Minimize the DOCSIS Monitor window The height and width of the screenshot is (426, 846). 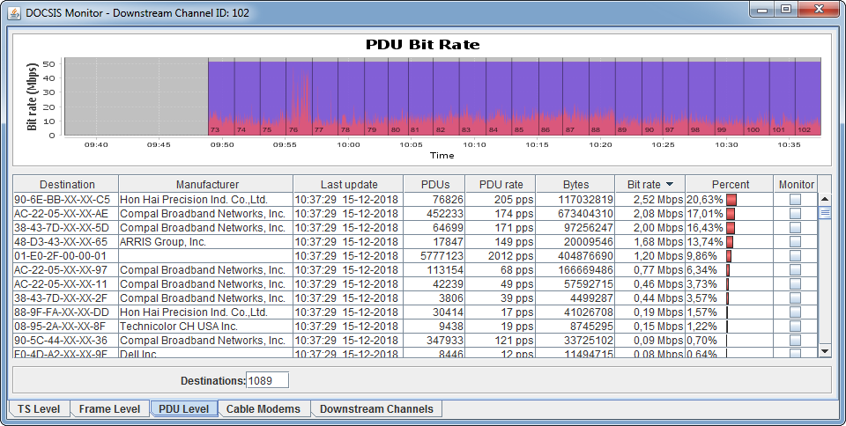coord(762,10)
